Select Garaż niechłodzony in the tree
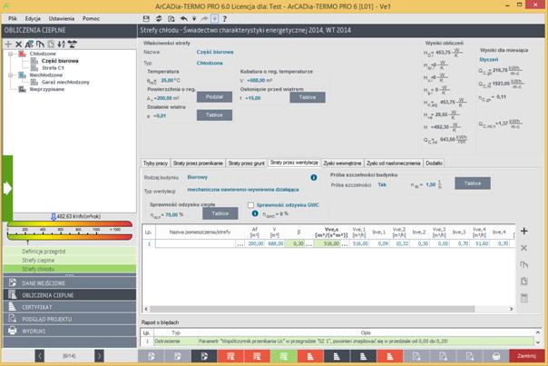The height and width of the screenshot is (366, 548). (x=65, y=83)
